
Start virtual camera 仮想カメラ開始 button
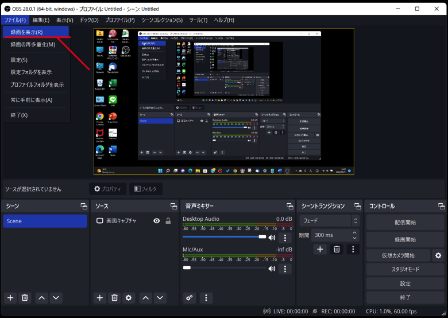click(x=398, y=255)
